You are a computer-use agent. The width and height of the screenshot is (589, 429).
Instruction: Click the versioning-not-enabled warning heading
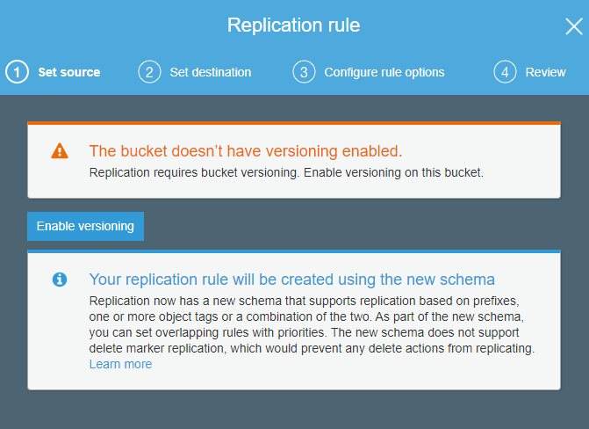tap(246, 150)
